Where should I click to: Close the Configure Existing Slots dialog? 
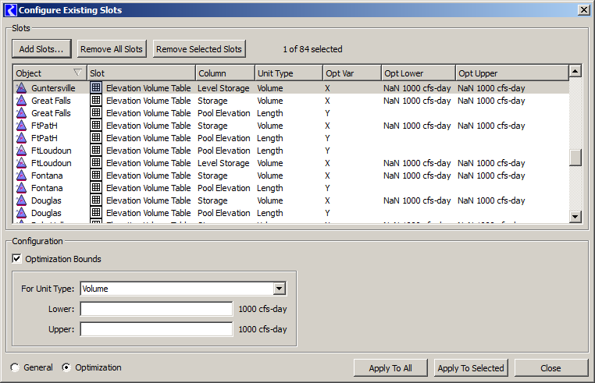pos(583,10)
